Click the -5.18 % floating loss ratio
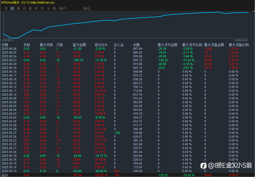255x177 pixels. point(188,64)
